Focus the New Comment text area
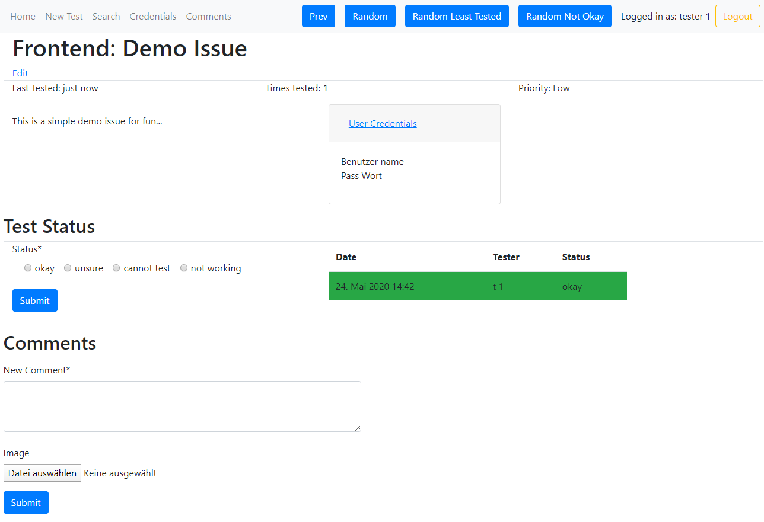Viewport: 764px width, 522px height. 182,406
